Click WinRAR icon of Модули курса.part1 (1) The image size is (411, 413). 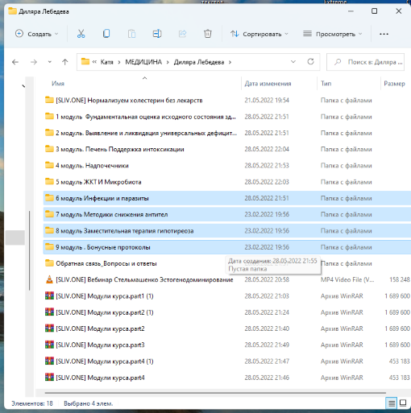[49, 296]
